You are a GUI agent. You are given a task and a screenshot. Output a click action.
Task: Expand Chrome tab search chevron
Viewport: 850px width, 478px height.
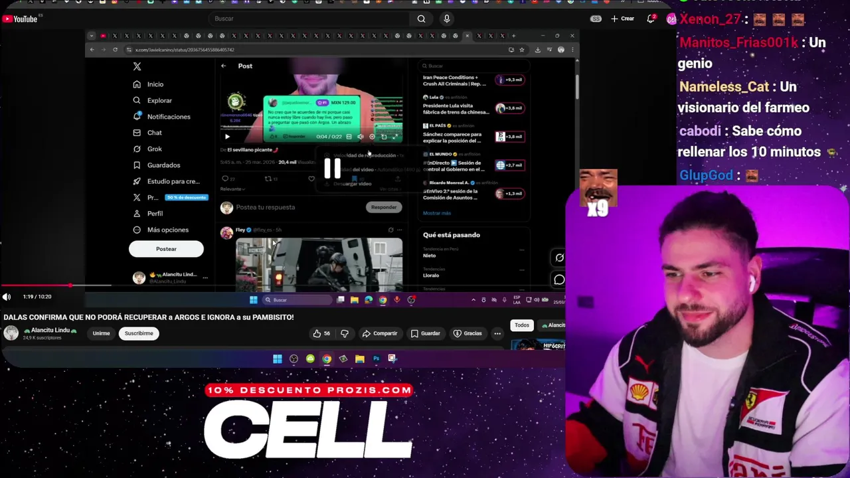(91, 36)
